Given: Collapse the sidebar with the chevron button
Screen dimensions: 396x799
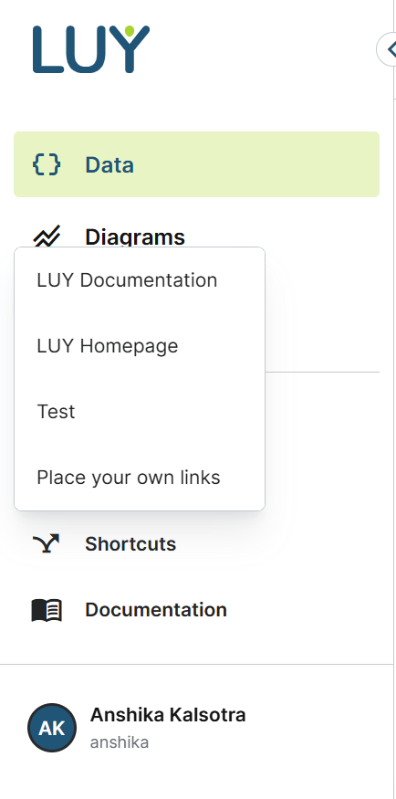Looking at the screenshot, I should pos(390,49).
